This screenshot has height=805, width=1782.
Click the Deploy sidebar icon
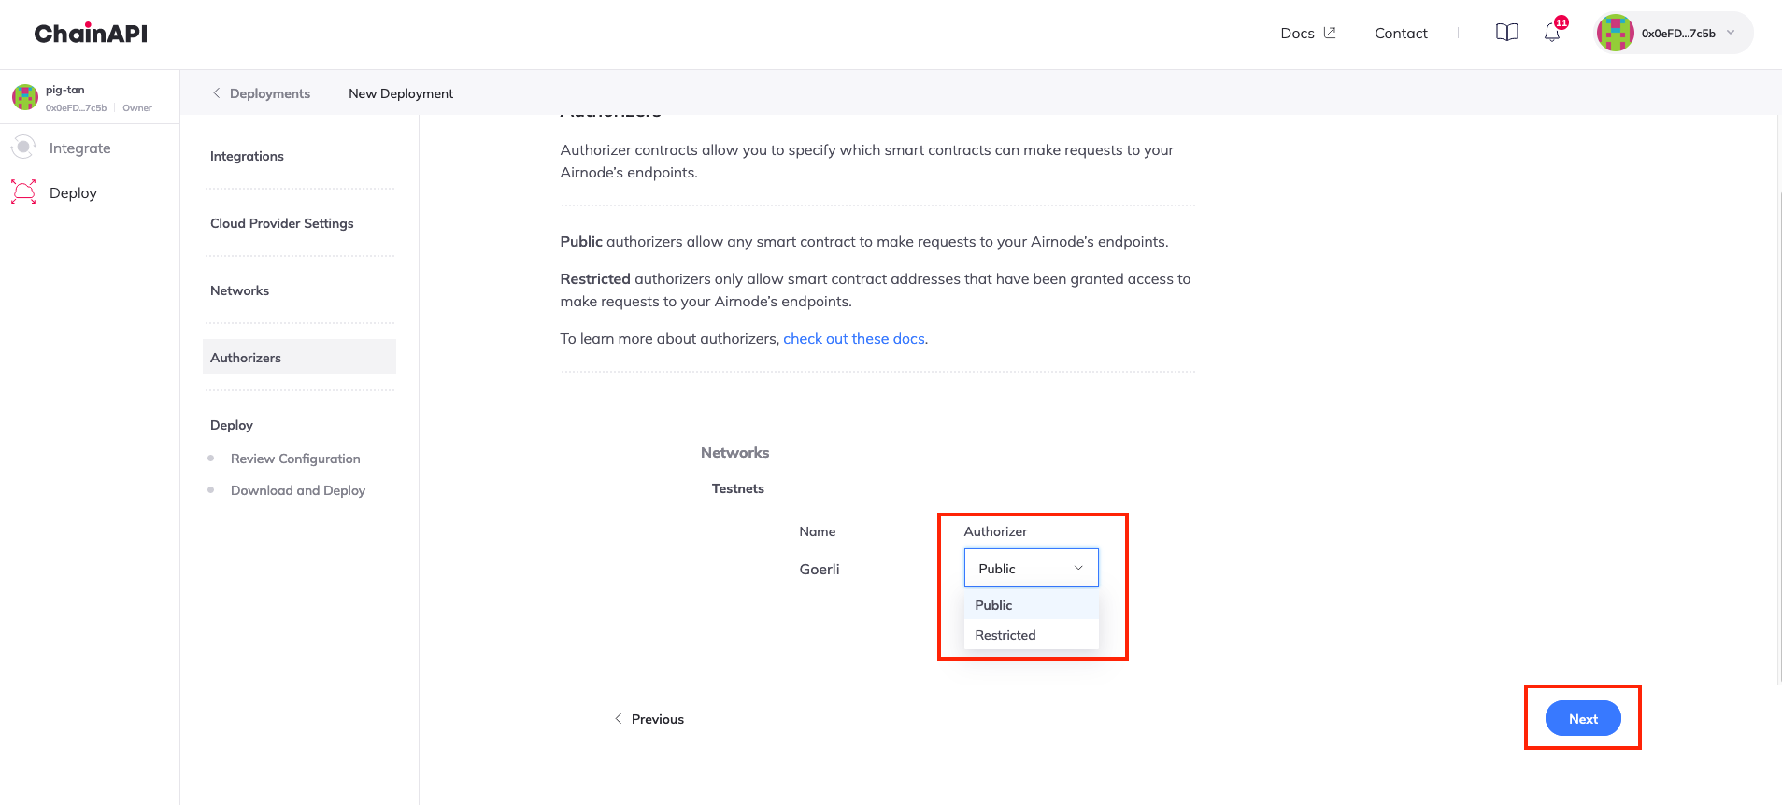coord(23,192)
